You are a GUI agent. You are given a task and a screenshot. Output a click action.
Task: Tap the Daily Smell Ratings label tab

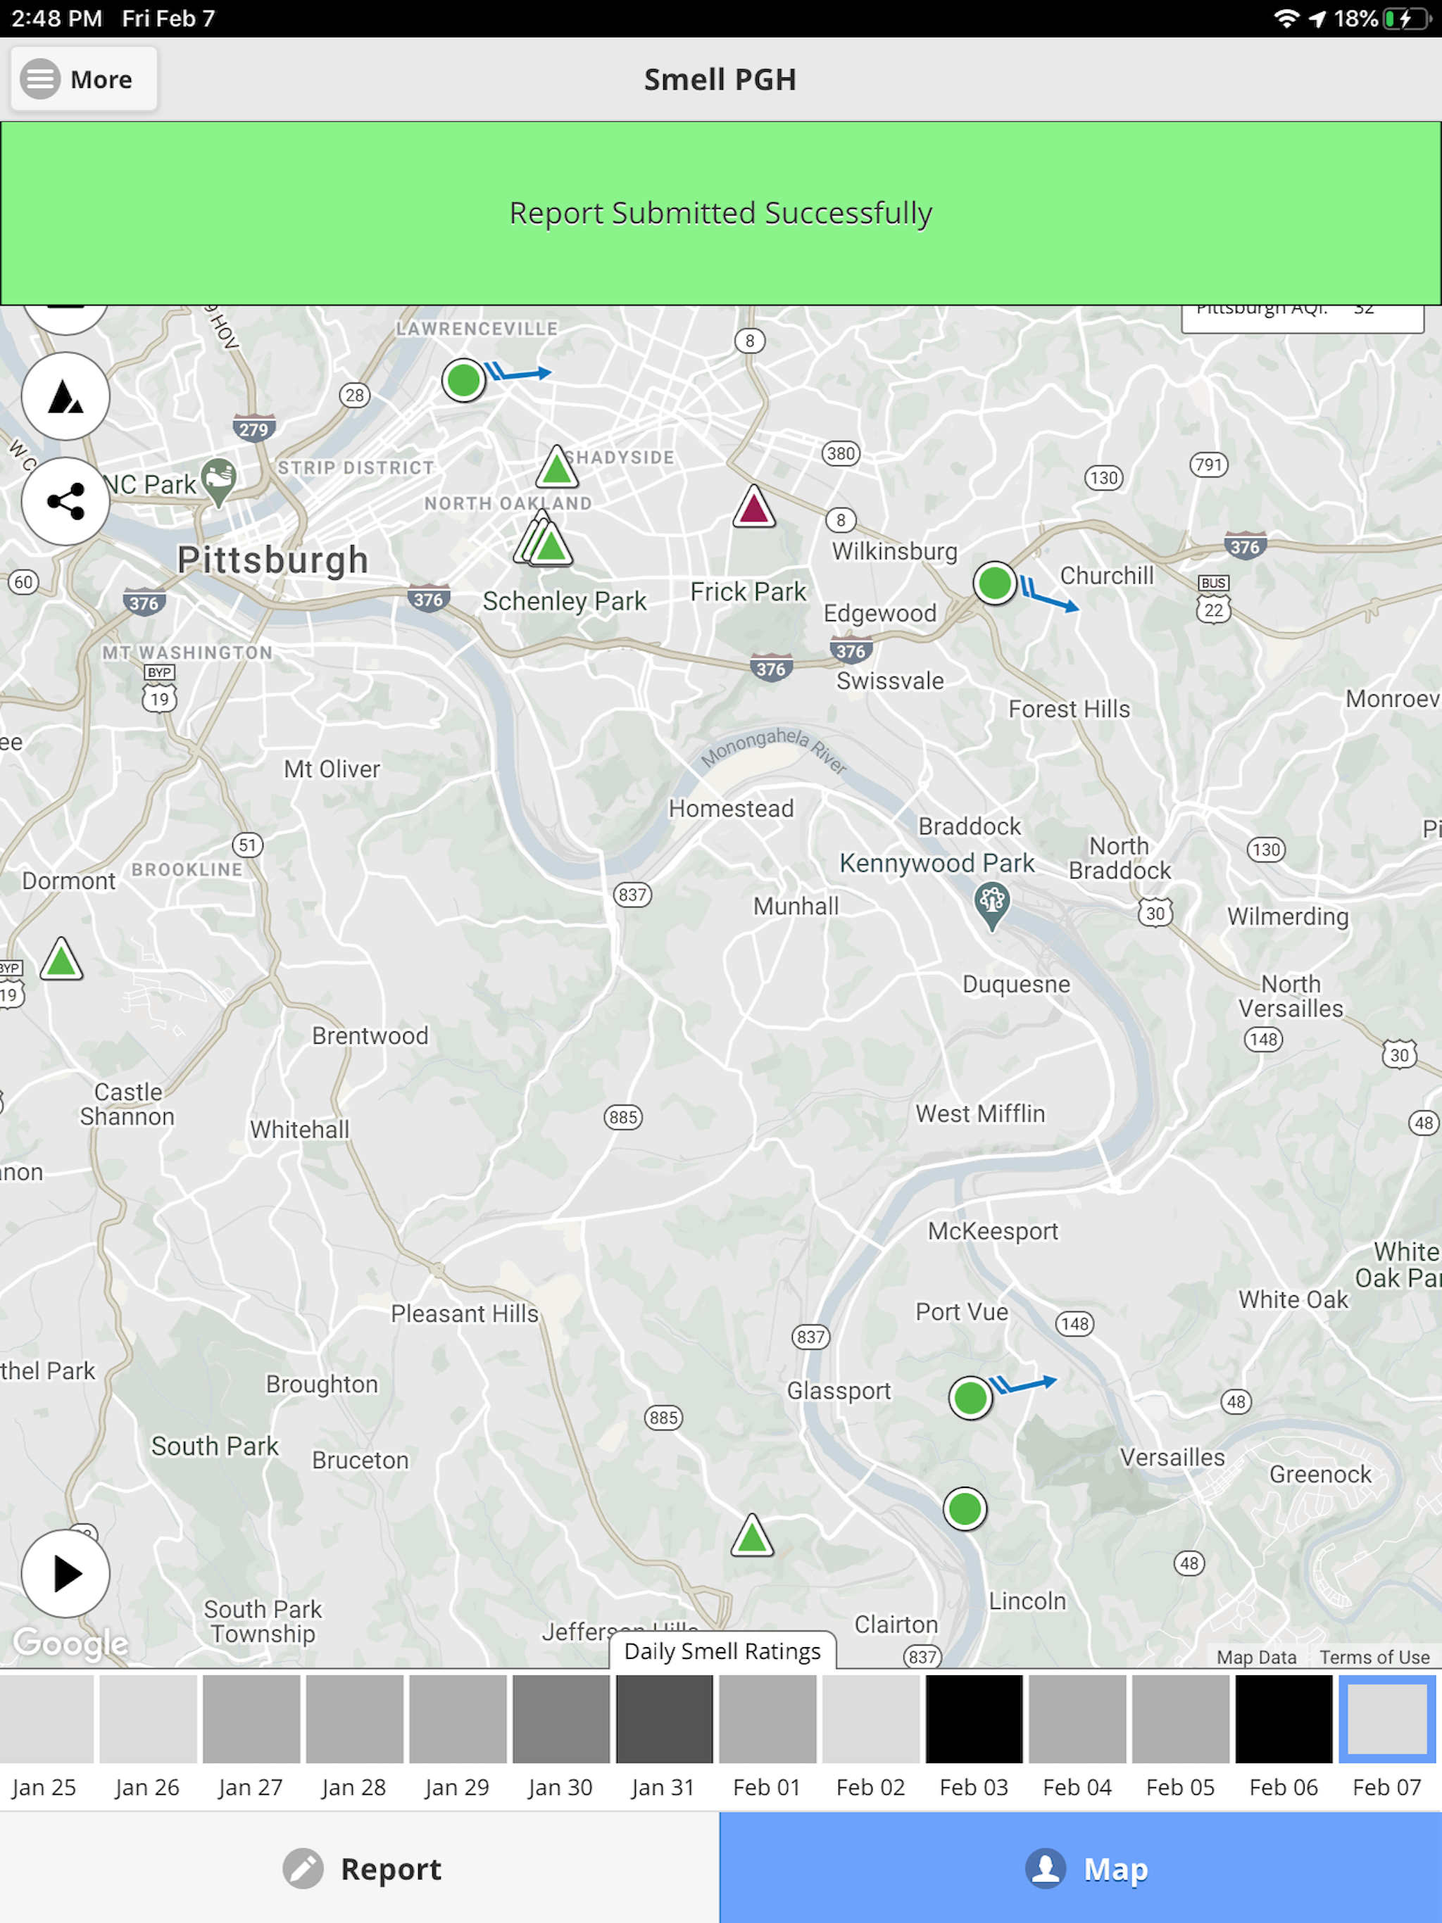pyautogui.click(x=722, y=1651)
